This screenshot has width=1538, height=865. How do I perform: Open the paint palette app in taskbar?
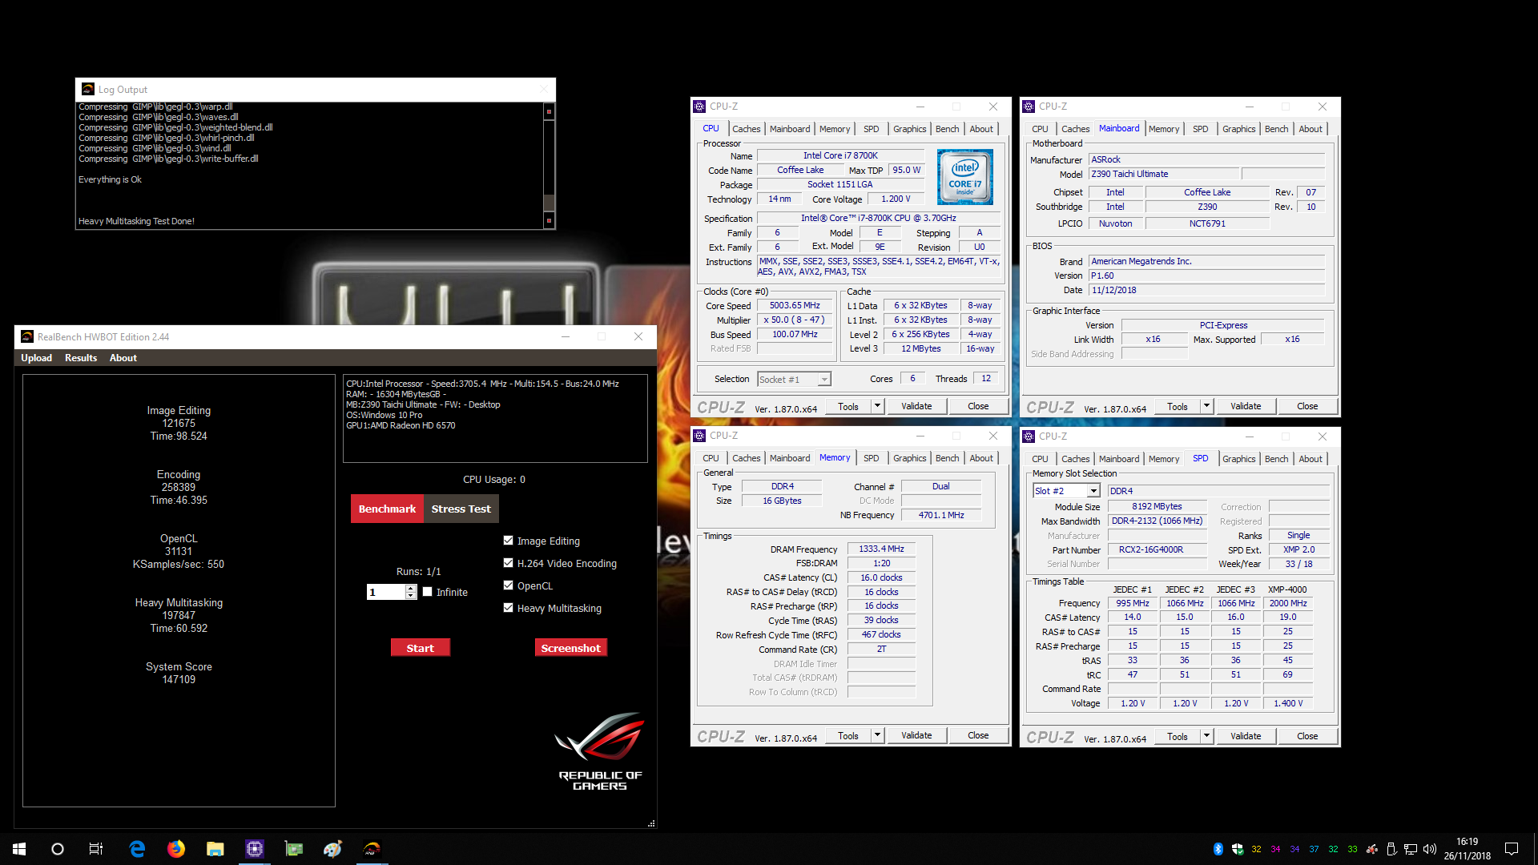pyautogui.click(x=332, y=849)
